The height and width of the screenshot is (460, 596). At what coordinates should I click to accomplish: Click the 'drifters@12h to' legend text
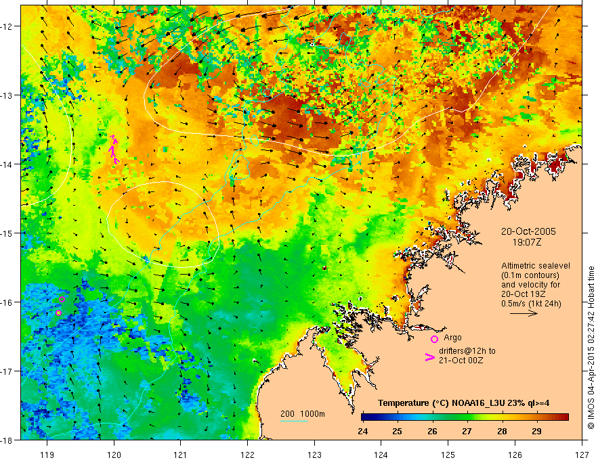pyautogui.click(x=467, y=351)
